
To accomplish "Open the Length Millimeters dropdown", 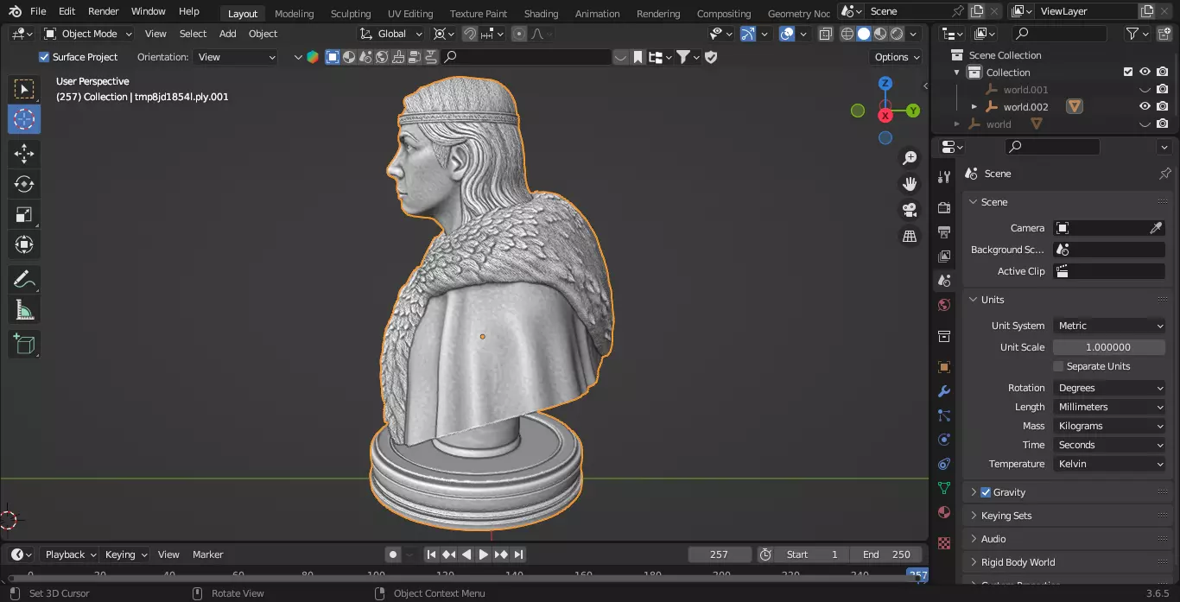I will click(1109, 407).
